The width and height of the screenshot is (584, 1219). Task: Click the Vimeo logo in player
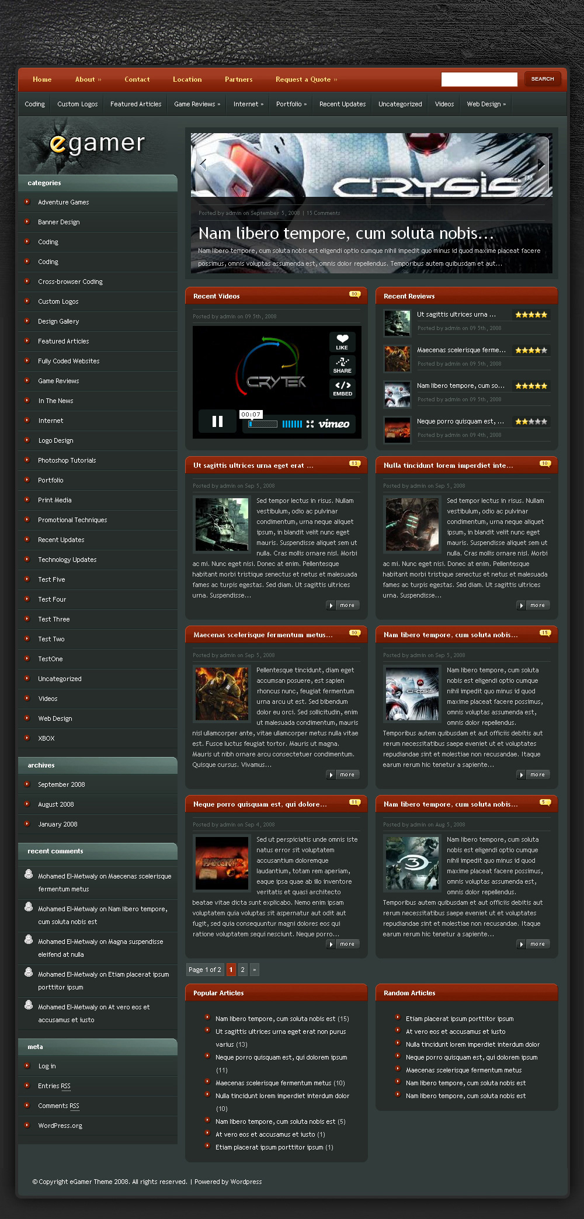point(333,424)
